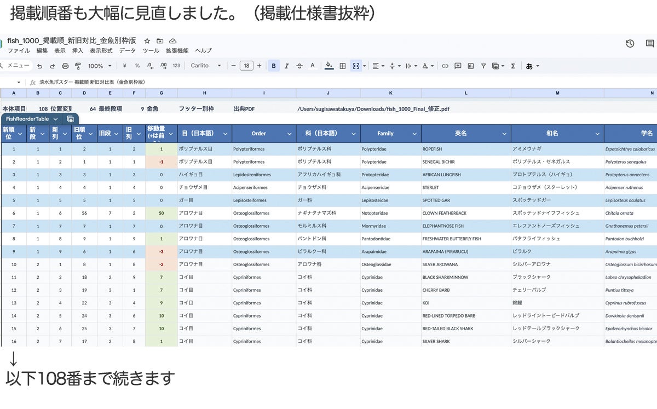Open Carlito font dropdown
The width and height of the screenshot is (657, 409).
tap(206, 66)
